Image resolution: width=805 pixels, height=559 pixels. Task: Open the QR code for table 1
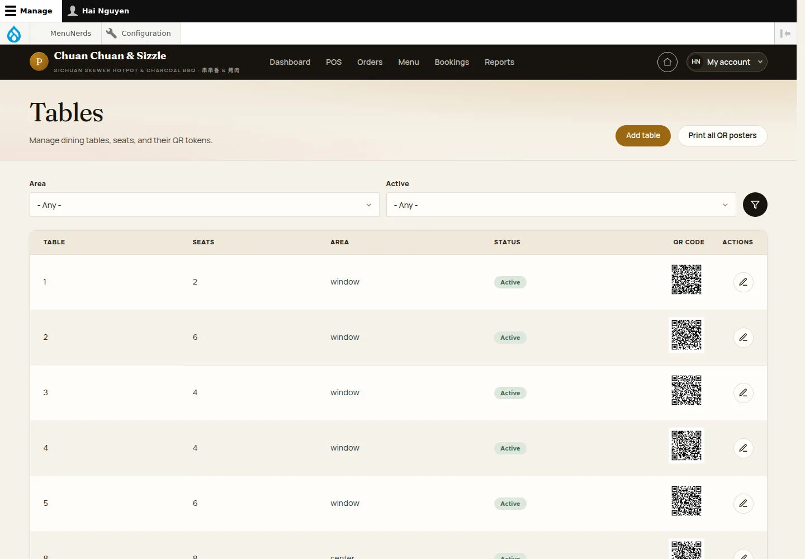click(686, 279)
